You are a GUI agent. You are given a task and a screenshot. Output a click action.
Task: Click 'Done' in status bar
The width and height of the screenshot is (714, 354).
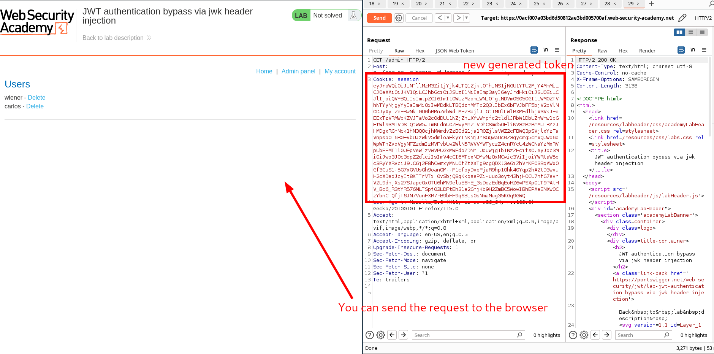371,348
